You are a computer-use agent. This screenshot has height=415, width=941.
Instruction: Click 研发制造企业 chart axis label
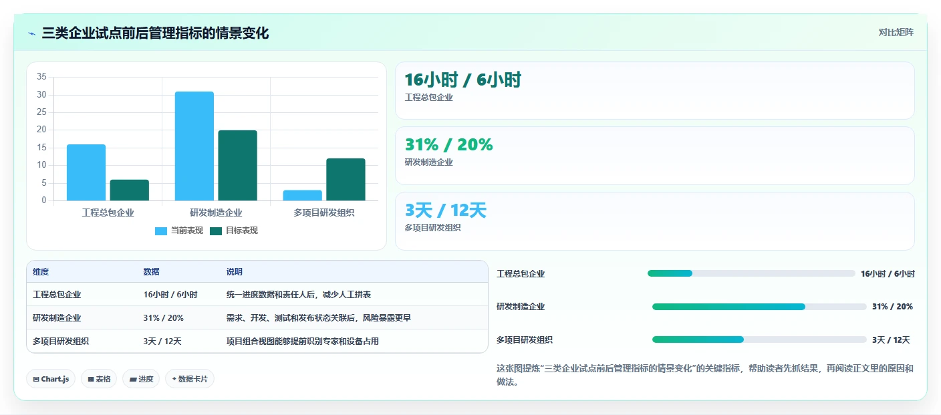217,213
